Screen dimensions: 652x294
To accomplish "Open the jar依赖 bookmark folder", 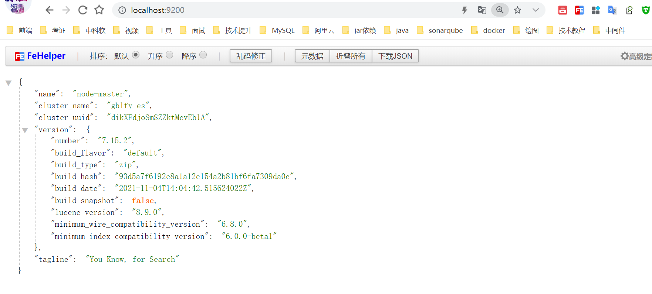I will pos(359,30).
